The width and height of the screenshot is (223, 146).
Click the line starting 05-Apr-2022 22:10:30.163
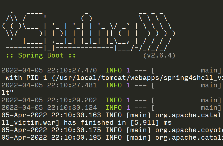pyautogui.click(x=112, y=115)
